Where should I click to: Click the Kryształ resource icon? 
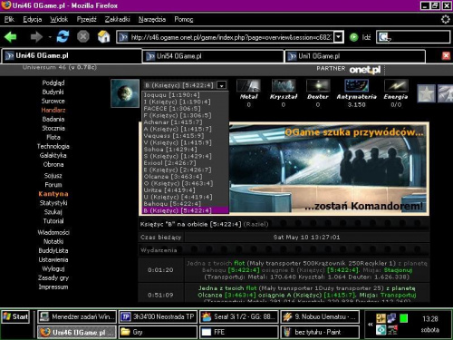click(x=284, y=86)
